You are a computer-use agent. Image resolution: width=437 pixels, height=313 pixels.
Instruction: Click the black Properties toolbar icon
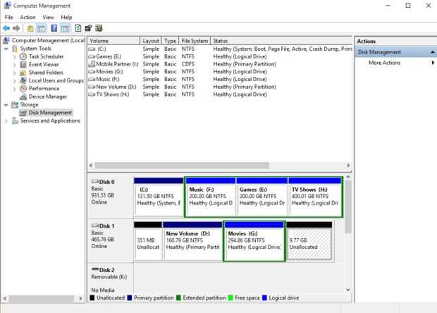coord(88,28)
